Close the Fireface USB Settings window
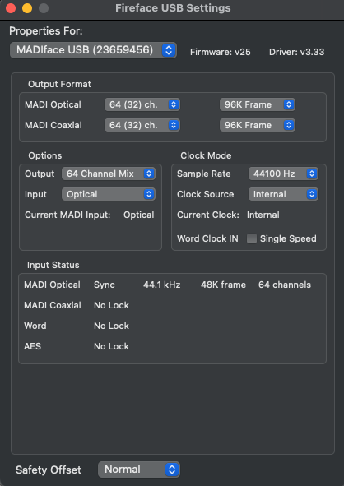 [11, 8]
